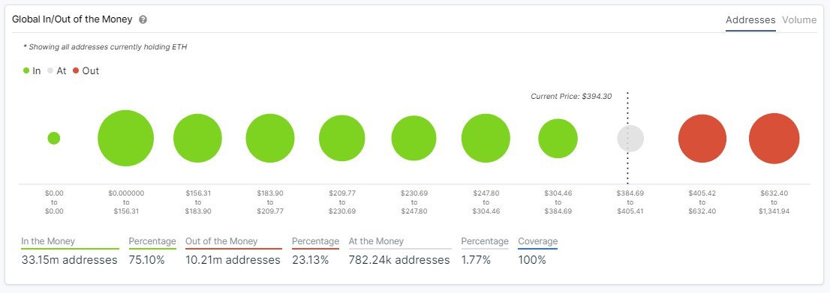This screenshot has width=830, height=293.
Task: Click the 782.24k addresses value
Action: [399, 260]
